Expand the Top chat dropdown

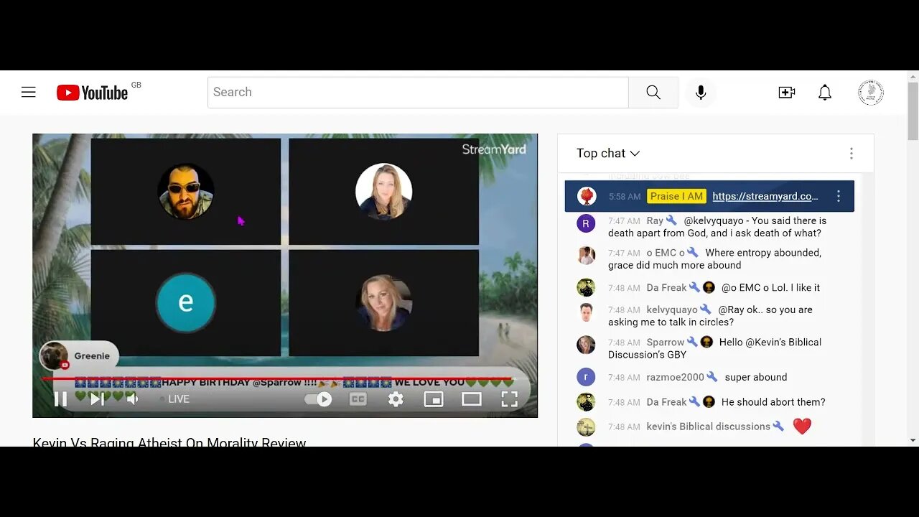tap(607, 153)
